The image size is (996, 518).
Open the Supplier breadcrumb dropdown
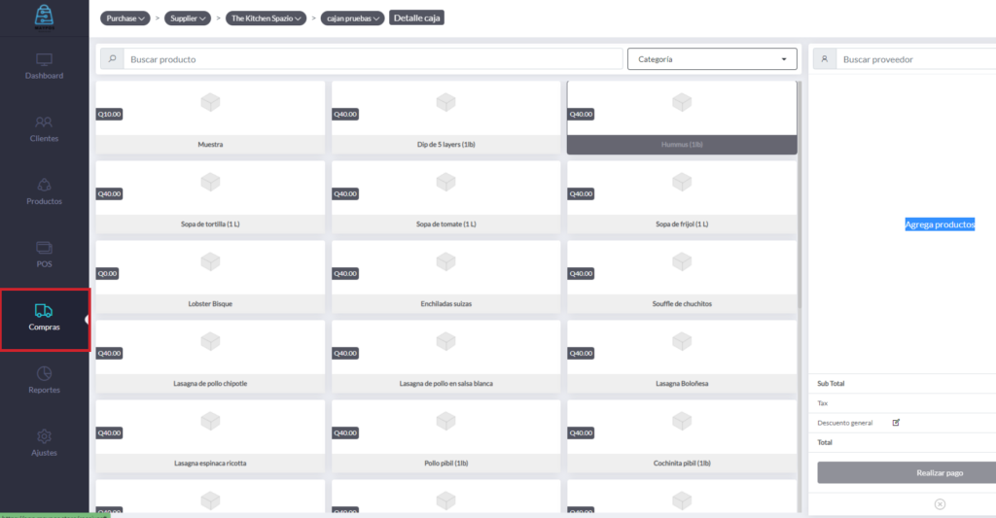(189, 18)
